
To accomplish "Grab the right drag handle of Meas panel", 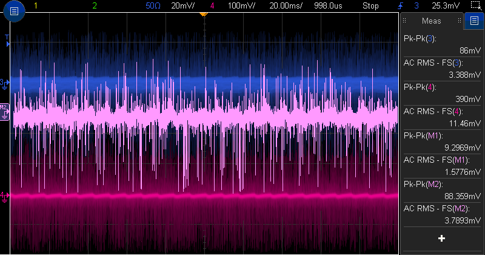I will click(460, 21).
